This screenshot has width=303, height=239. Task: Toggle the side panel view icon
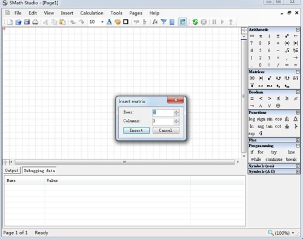pos(182,22)
